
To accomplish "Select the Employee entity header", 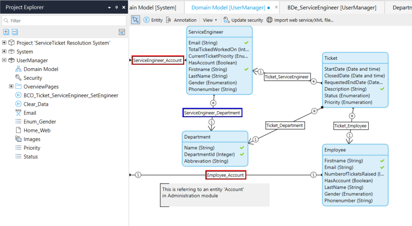I will tap(355, 150).
